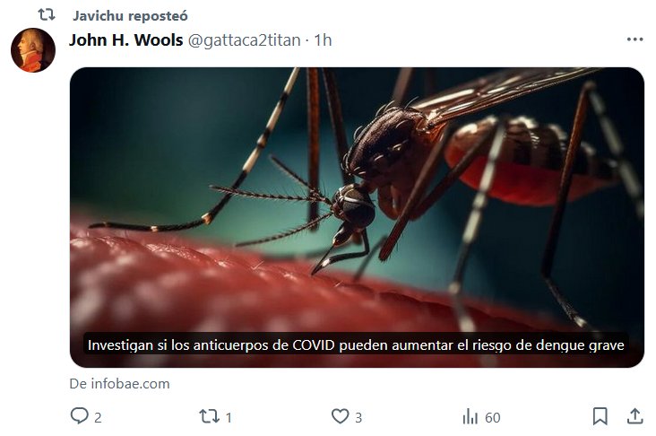This screenshot has height=436, width=656.
Task: Open the mosquito article image card
Action: [357, 217]
